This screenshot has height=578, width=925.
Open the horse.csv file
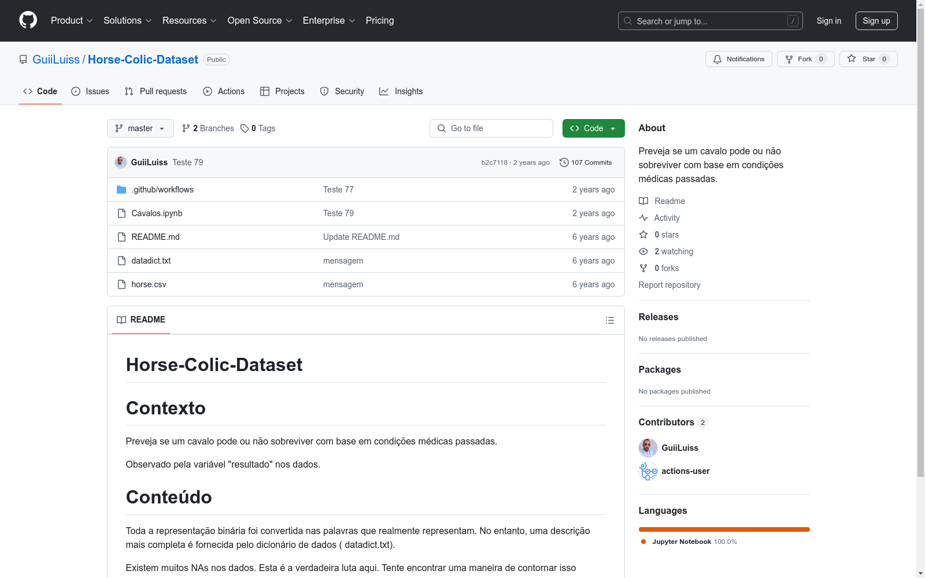149,284
